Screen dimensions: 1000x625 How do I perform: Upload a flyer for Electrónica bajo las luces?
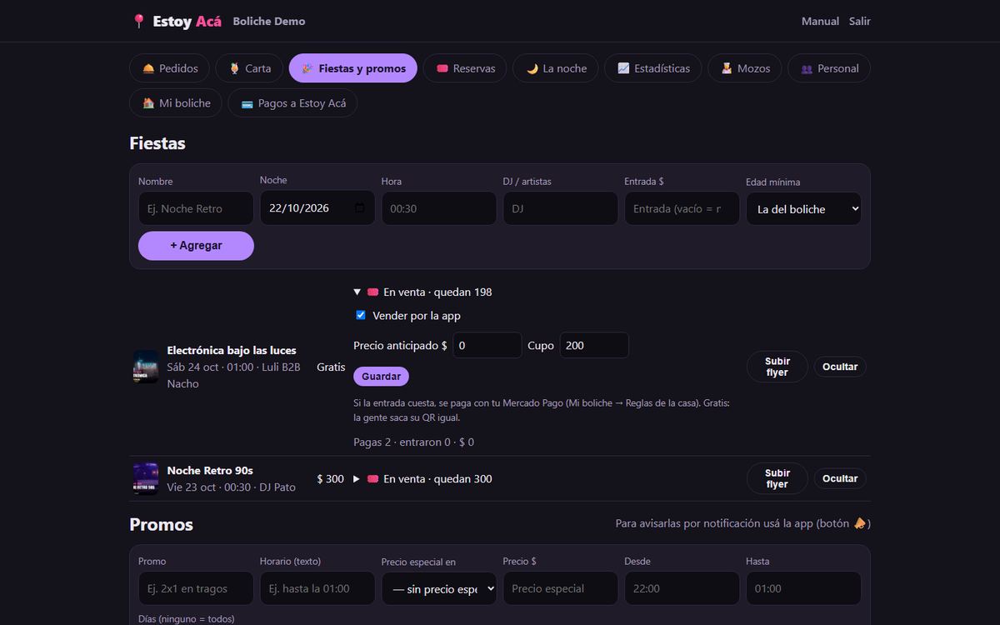coord(777,367)
